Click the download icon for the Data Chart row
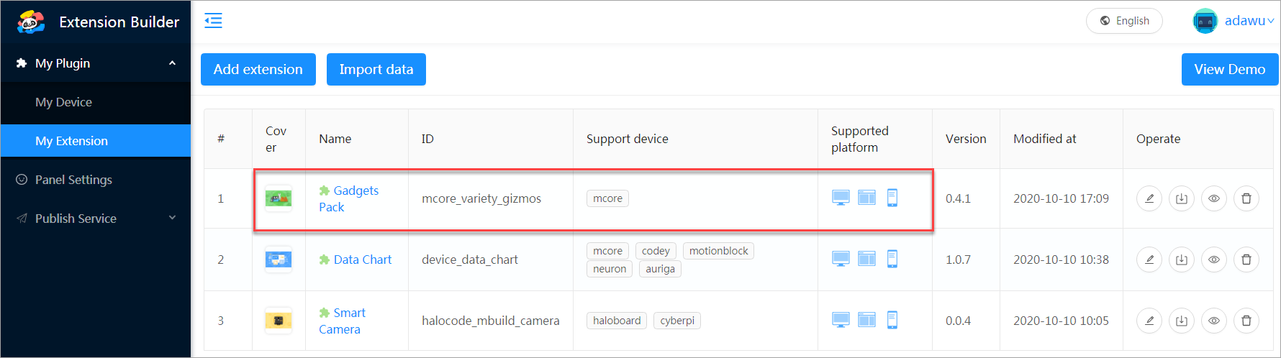Viewport: 1281px width, 358px height. click(x=1182, y=260)
